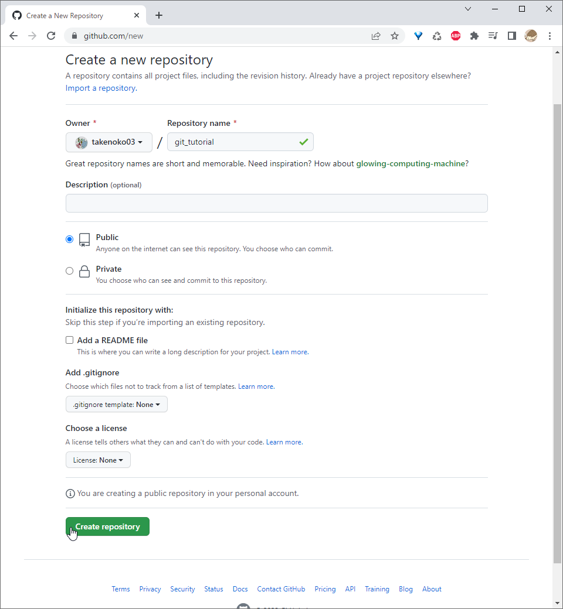Maximize the browser window
The image size is (563, 609).
click(522, 9)
